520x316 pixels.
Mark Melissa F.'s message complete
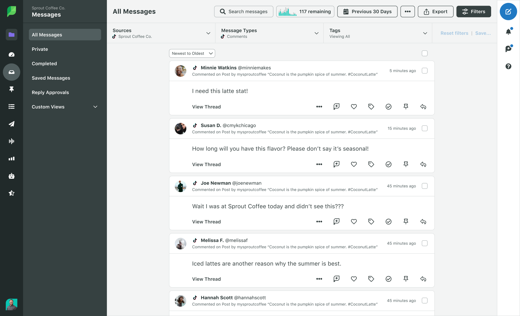click(x=388, y=279)
